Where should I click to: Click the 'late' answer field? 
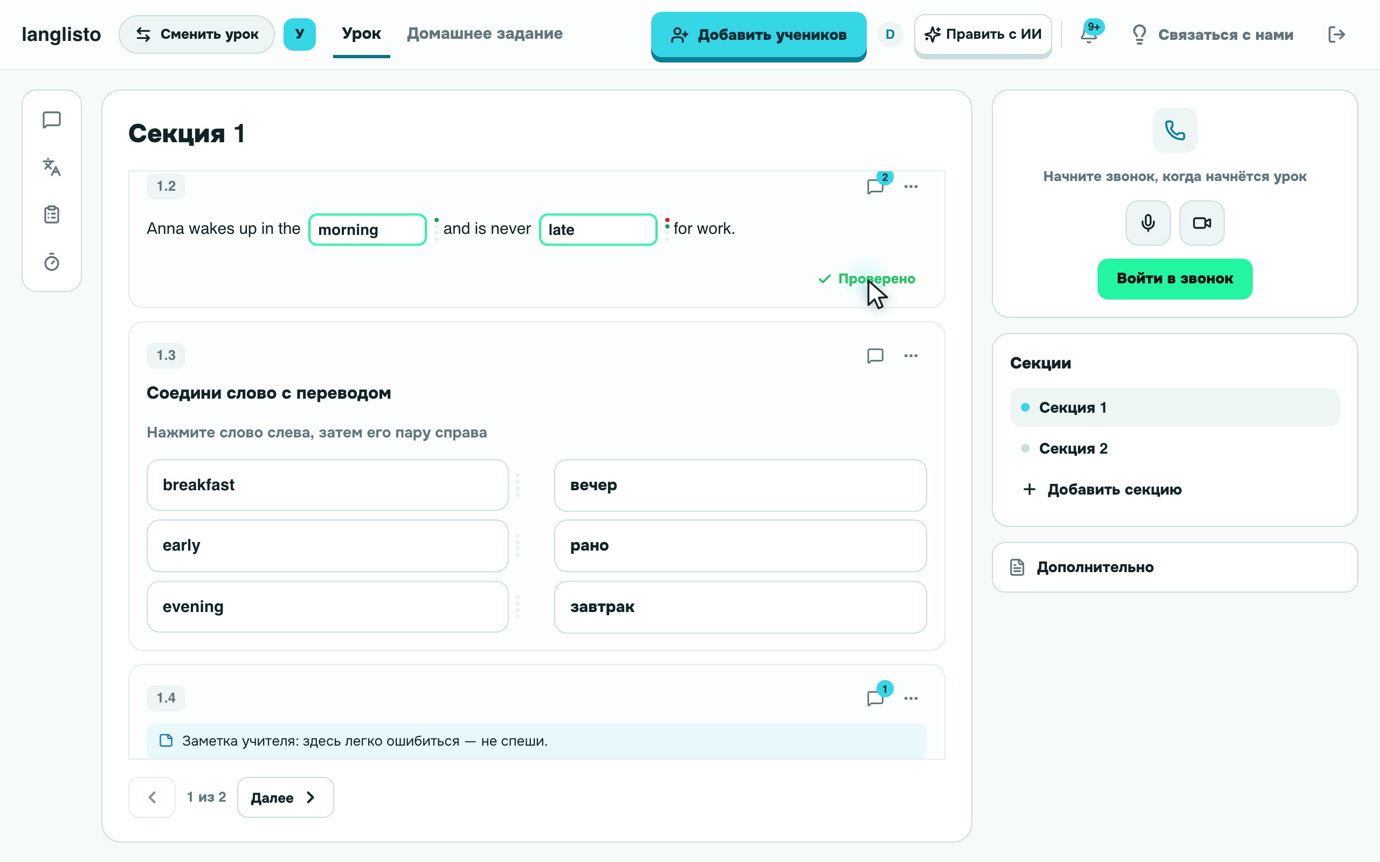pyautogui.click(x=598, y=230)
